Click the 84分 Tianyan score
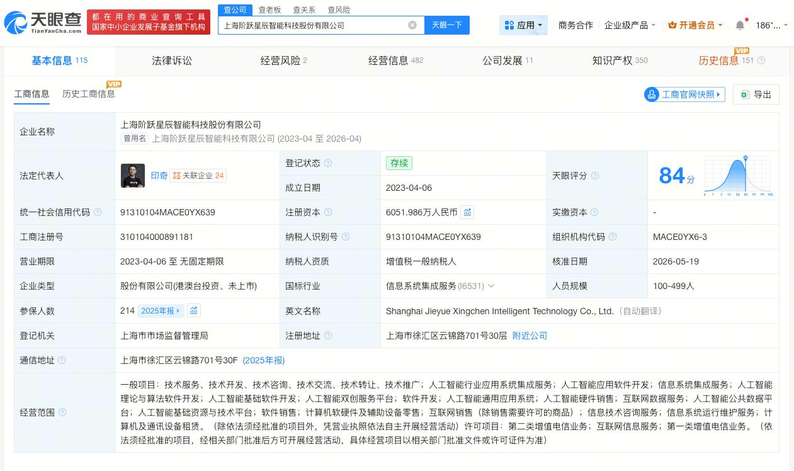794x471 pixels. click(676, 176)
